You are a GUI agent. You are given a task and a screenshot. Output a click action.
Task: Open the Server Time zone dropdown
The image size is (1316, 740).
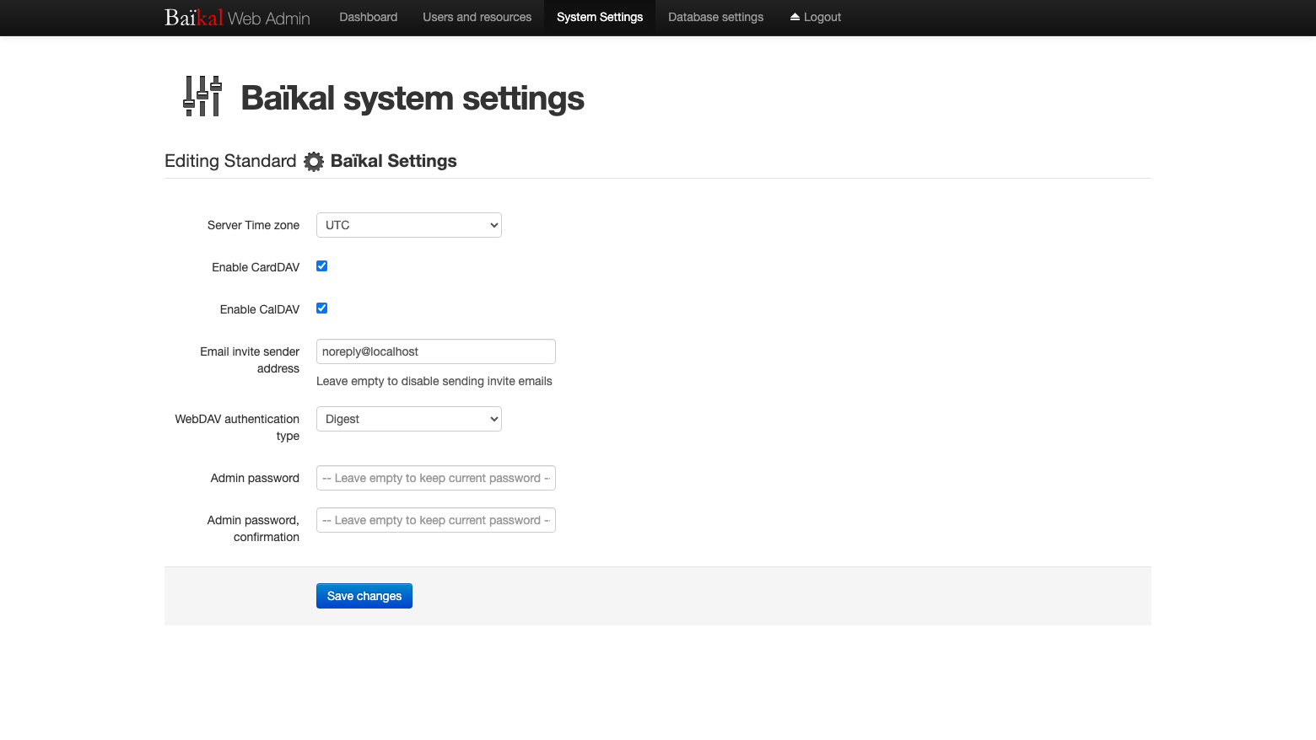[409, 225]
